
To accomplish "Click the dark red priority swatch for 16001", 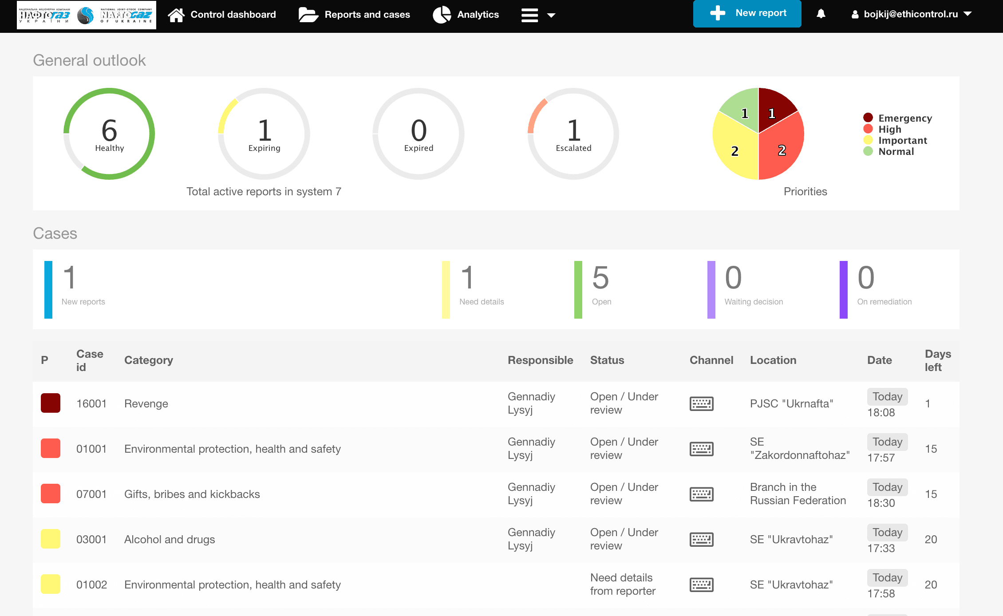I will click(51, 403).
